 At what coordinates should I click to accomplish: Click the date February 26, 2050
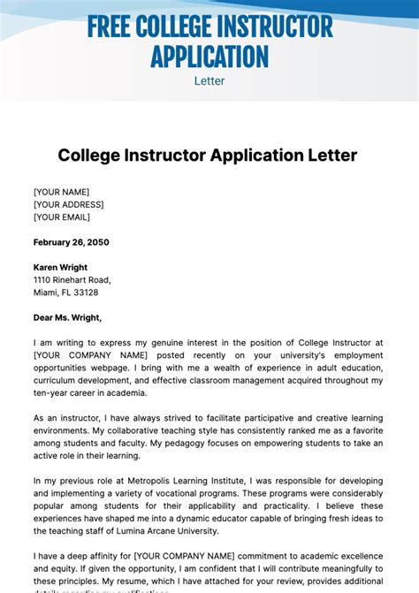[71, 242]
